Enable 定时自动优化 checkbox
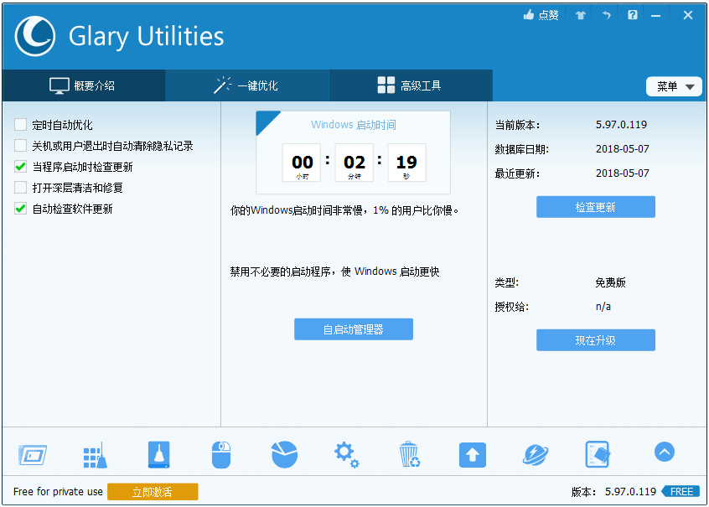This screenshot has height=507, width=709. (20, 124)
